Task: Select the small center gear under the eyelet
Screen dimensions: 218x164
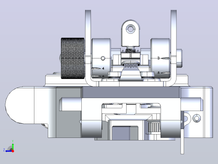Action: (x=131, y=66)
